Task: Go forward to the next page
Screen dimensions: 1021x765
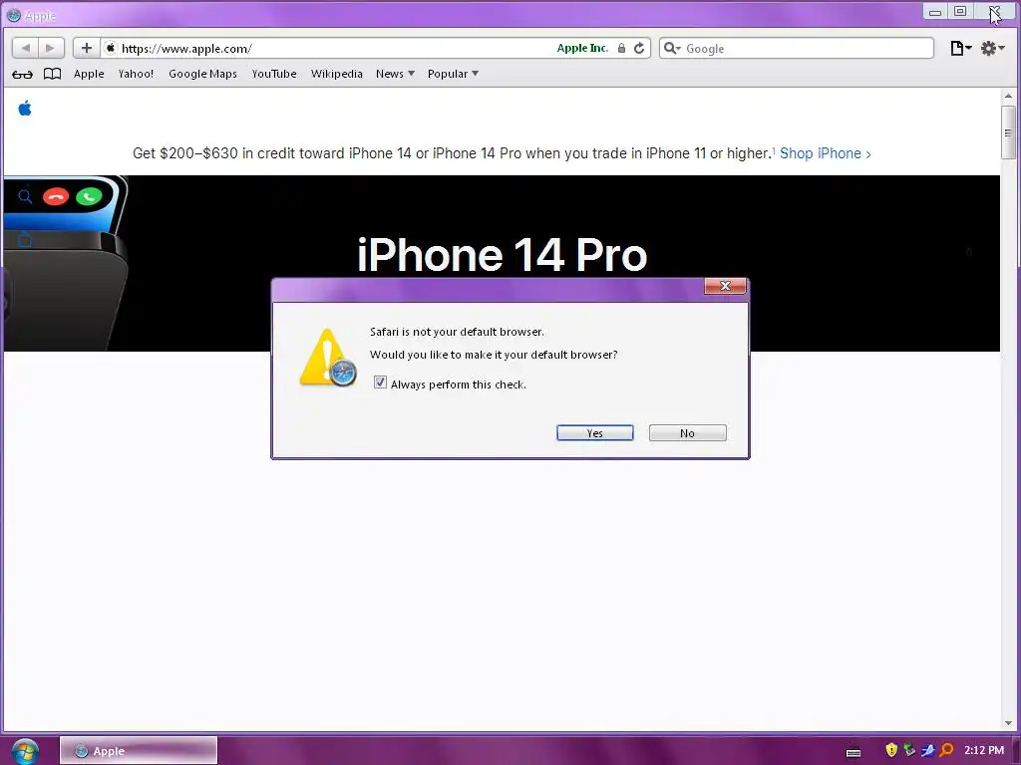Action: 51,48
